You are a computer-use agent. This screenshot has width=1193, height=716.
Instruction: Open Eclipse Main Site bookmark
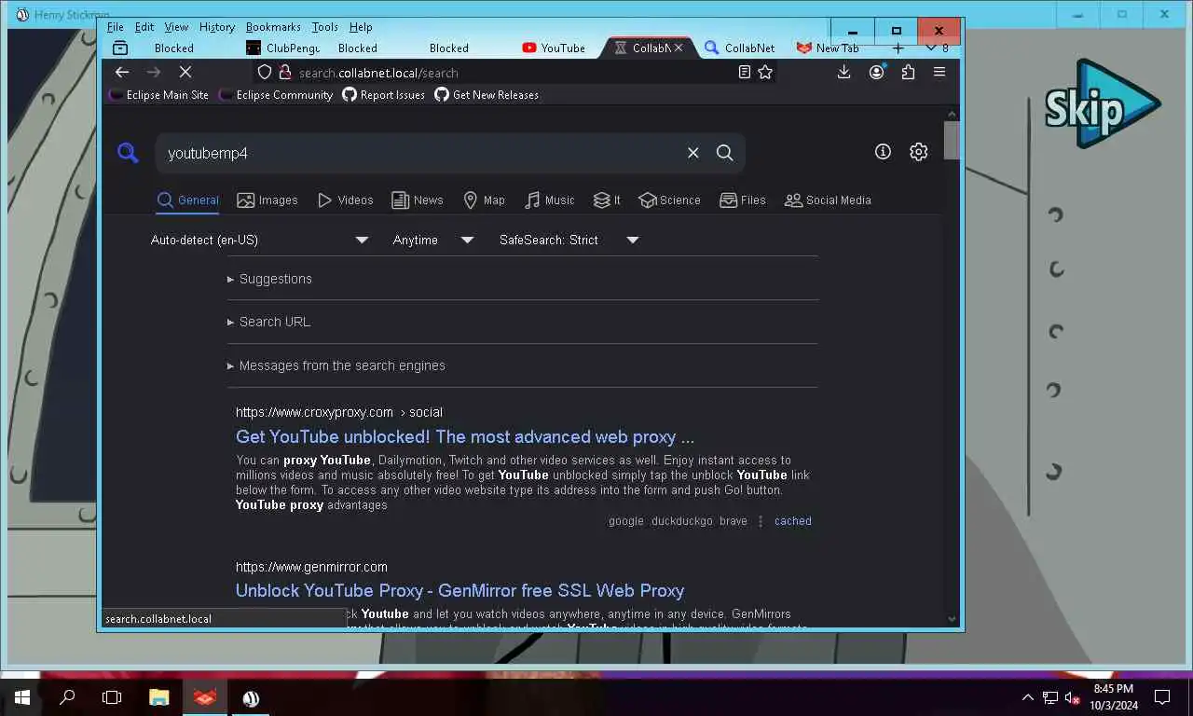(159, 95)
